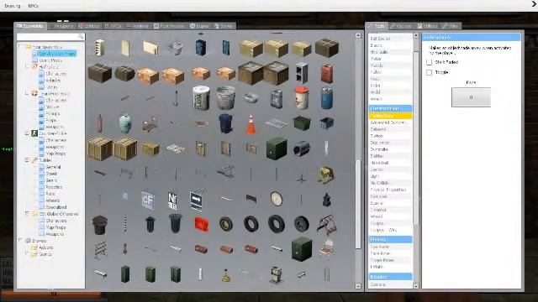538x302 pixels.
Task: Choose the Advanced Duplicator tool
Action: tap(390, 122)
